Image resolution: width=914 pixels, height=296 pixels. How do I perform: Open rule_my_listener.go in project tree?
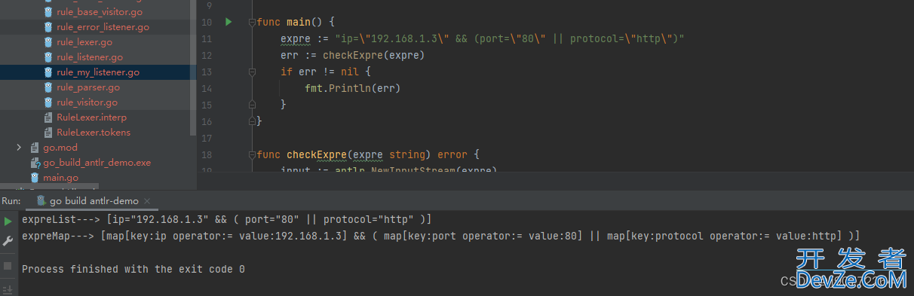[98, 72]
